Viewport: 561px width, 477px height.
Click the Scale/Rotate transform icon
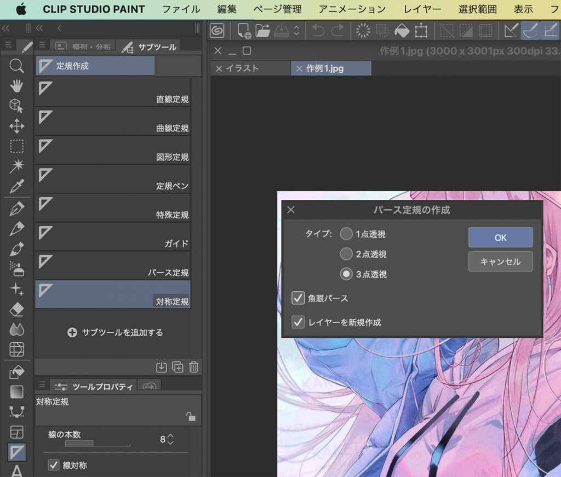421,30
